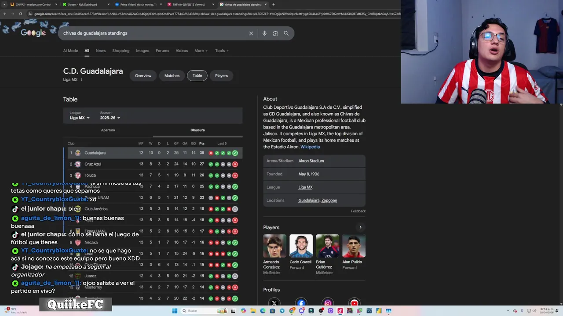Expand the Players section with its arrow
This screenshot has width=563, height=316.
click(360, 227)
